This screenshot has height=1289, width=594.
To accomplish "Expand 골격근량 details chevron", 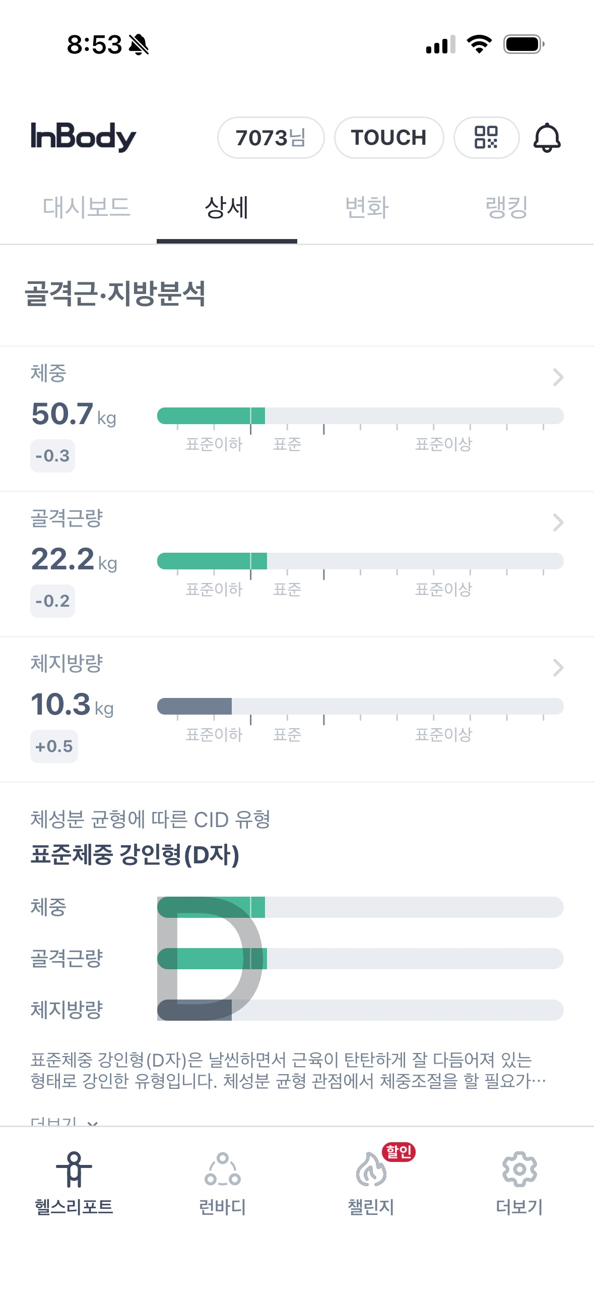I will tap(558, 522).
